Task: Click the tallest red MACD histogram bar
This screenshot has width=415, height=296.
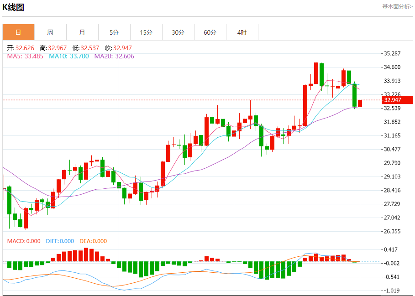Action: click(86, 254)
